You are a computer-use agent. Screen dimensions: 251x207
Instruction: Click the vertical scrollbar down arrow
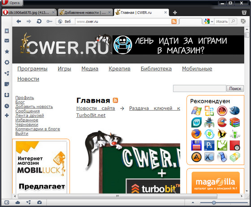(x=247, y=191)
